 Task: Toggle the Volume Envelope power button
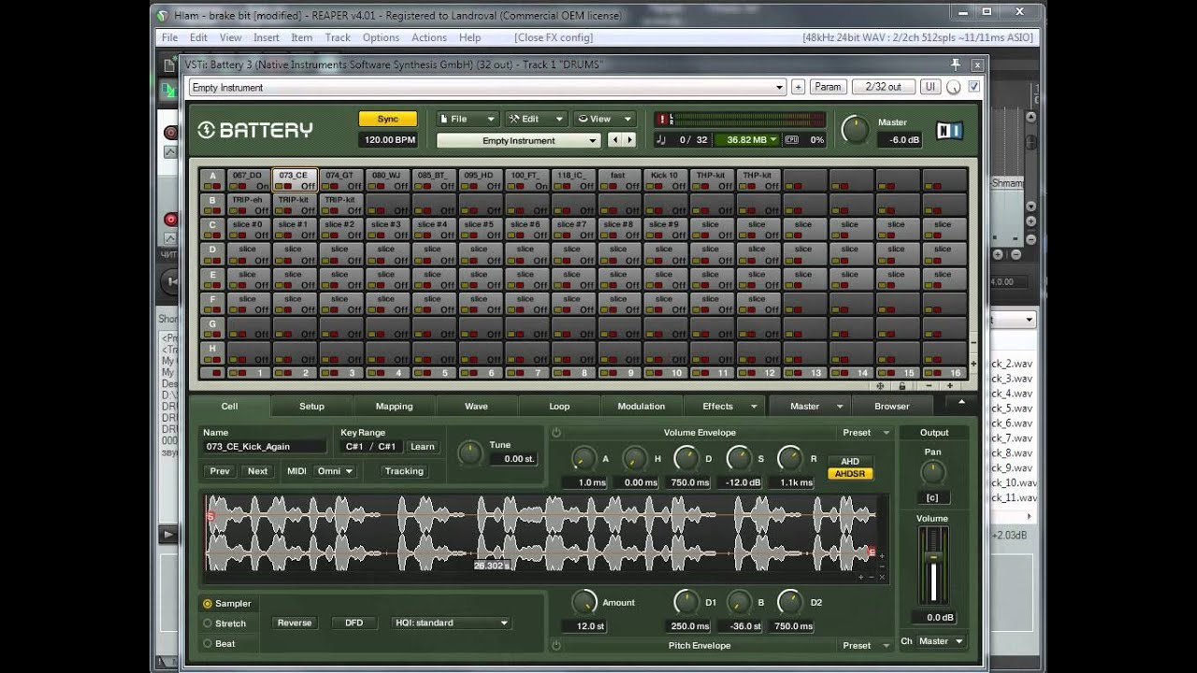click(556, 433)
